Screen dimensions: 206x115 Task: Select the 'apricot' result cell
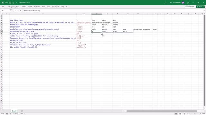click(107, 29)
